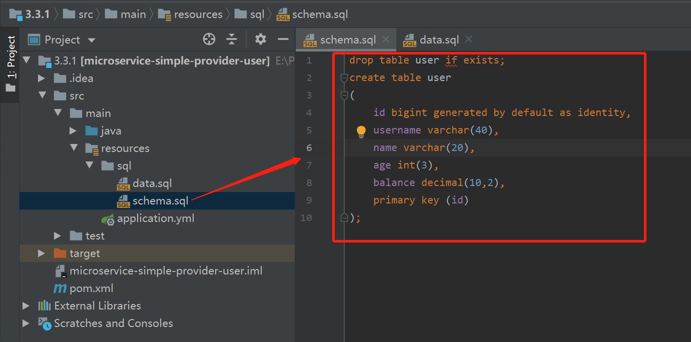Select External Libraries in project tree

point(97,306)
